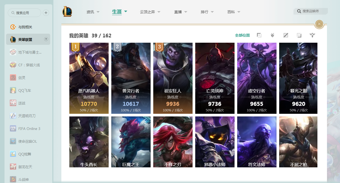This screenshot has height=183, width=340.
Task: Expand the 云顶之弈 dropdown menu
Action: (x=159, y=12)
